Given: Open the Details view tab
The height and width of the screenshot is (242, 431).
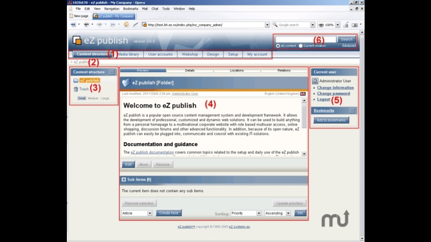Looking at the screenshot, I should click(x=190, y=71).
